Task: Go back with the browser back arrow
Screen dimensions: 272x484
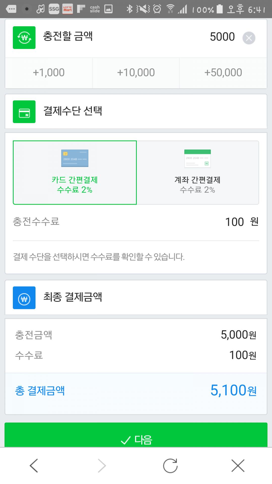Action: [34, 466]
